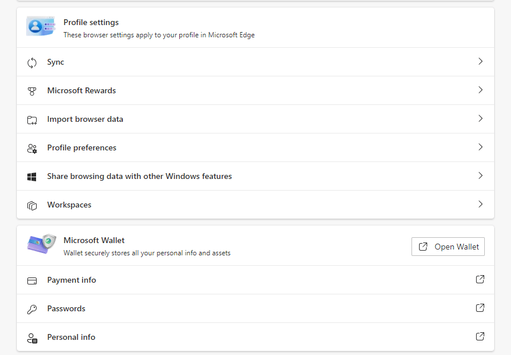
Task: Open Profile preferences via its chevron
Action: [480, 147]
